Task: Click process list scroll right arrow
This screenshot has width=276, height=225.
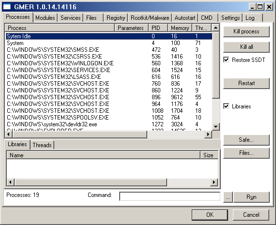Action: (208, 135)
